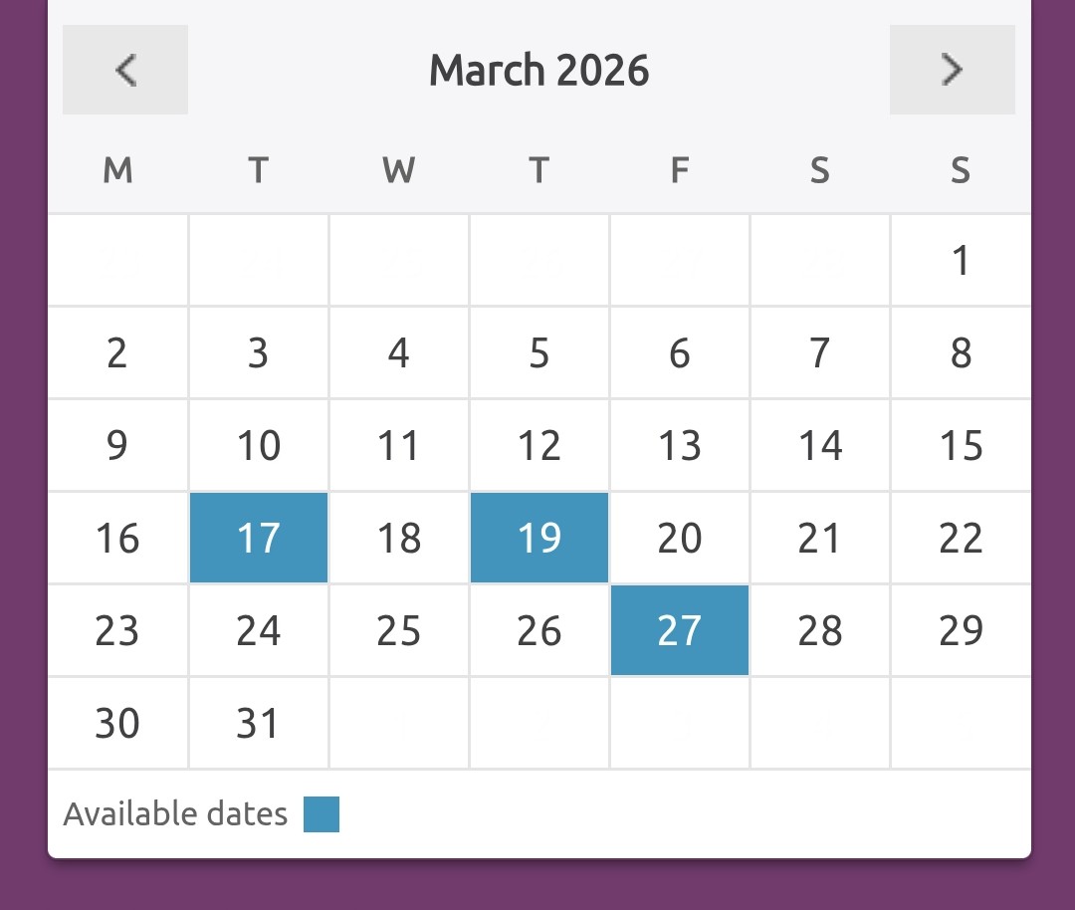The image size is (1075, 910).
Task: Select available date March 17
Action: 259,538
